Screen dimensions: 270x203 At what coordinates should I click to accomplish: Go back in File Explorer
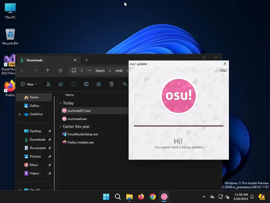[x=22, y=71]
